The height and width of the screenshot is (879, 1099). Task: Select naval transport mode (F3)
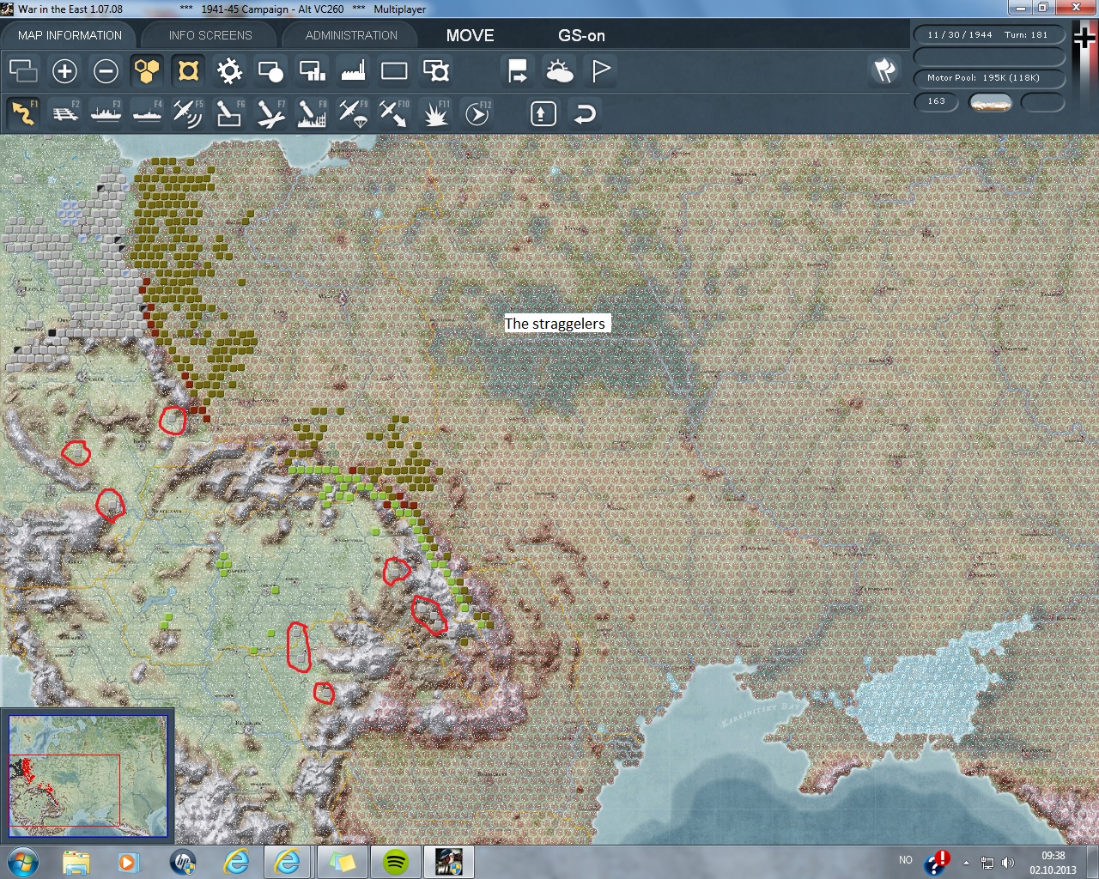[x=106, y=113]
